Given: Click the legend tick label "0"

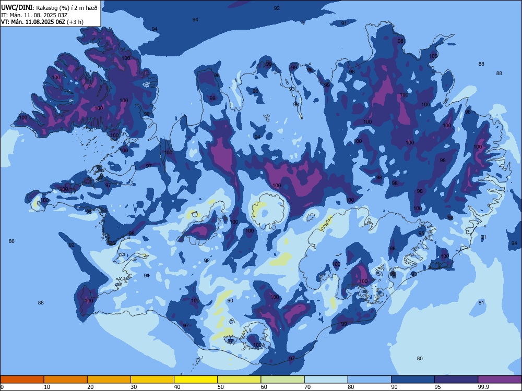Looking at the screenshot, I should tap(2, 387).
